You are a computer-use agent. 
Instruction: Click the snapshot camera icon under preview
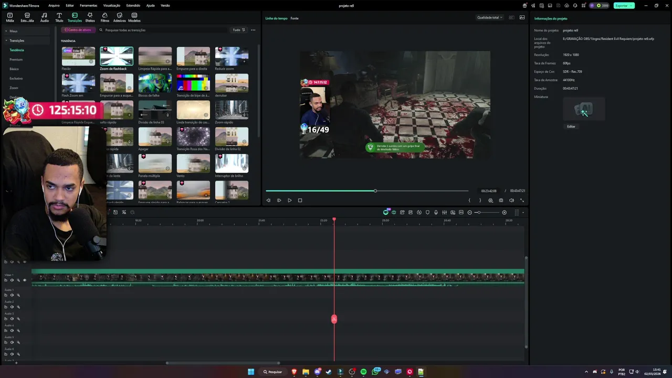pos(501,200)
